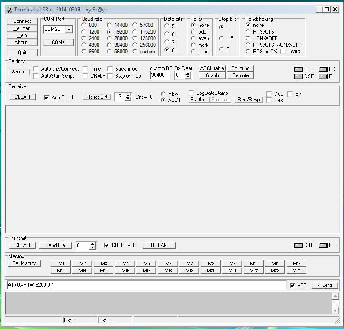Open the COM Port dropdown
Viewport: 344px width, 329px height.
[x=69, y=29]
